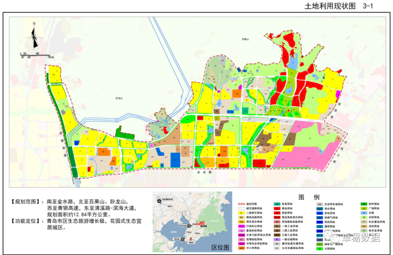Click the red star marker in the location map

click(191, 240)
